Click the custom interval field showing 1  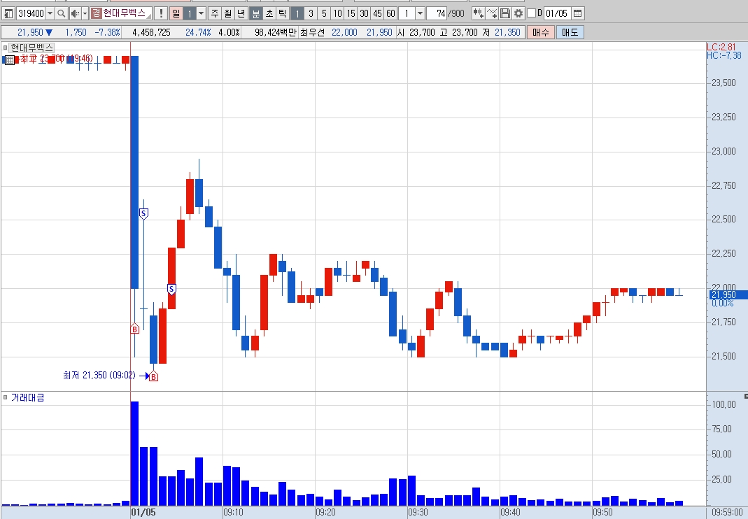click(407, 13)
